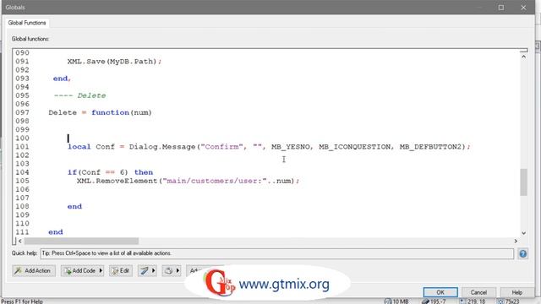Click the horizontal scrollbar right arrow

[516, 241]
